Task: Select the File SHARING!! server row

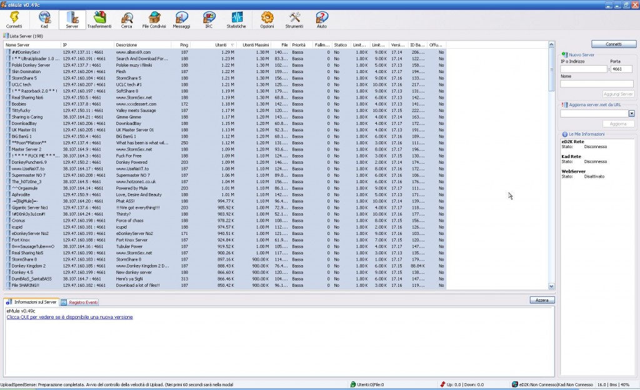Action: coord(225,286)
